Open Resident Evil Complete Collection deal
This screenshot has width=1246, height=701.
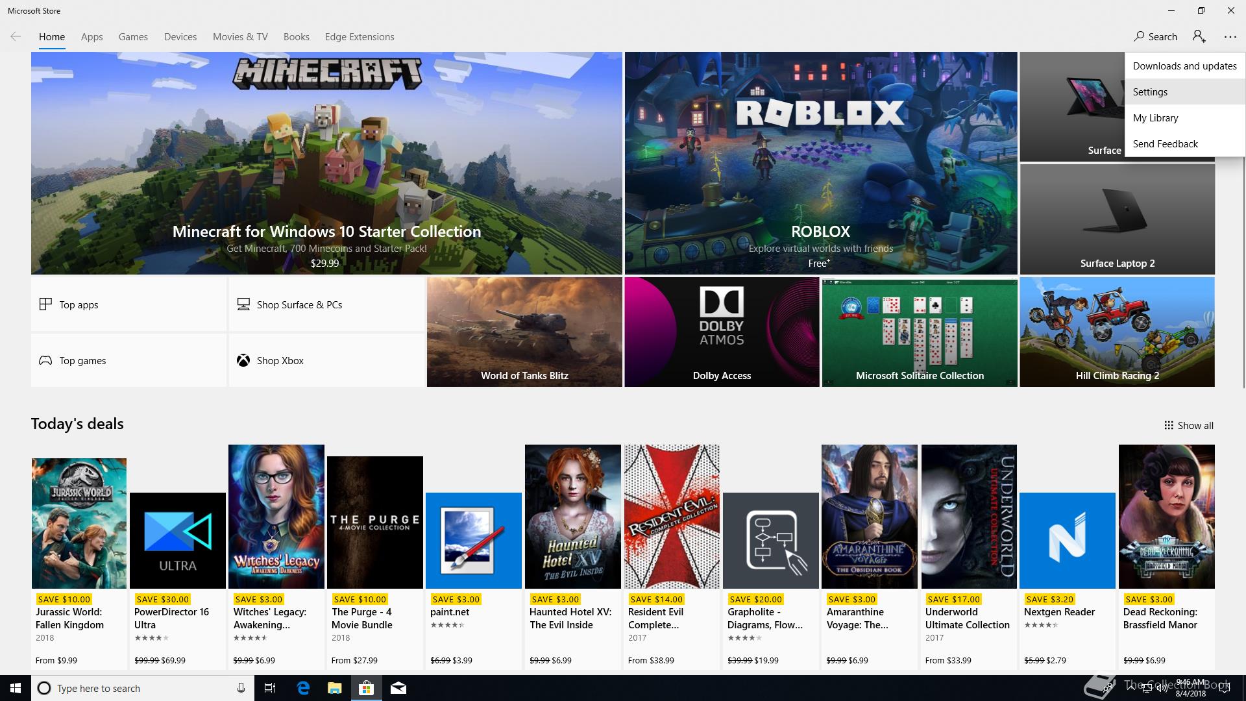pos(672,557)
